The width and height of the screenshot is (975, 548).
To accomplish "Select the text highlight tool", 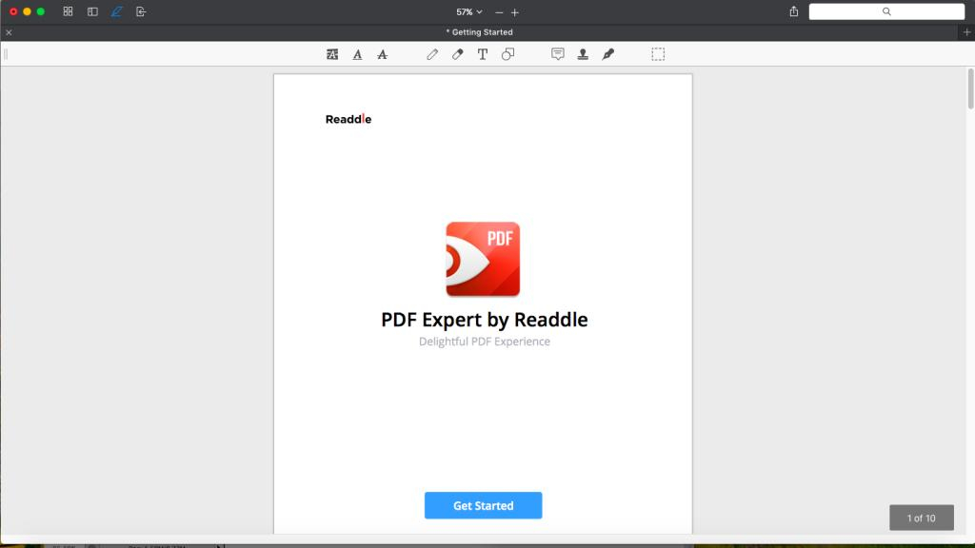I will coord(332,54).
